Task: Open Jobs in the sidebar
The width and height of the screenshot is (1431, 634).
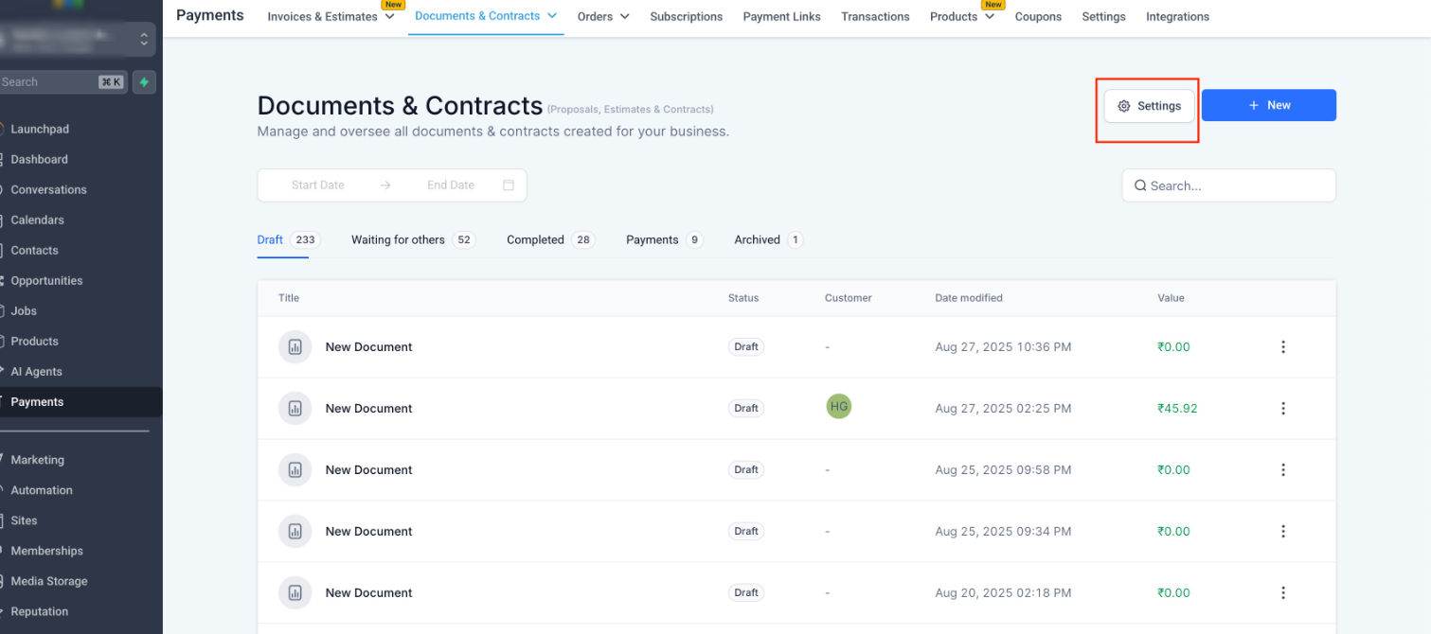Action: 24,311
